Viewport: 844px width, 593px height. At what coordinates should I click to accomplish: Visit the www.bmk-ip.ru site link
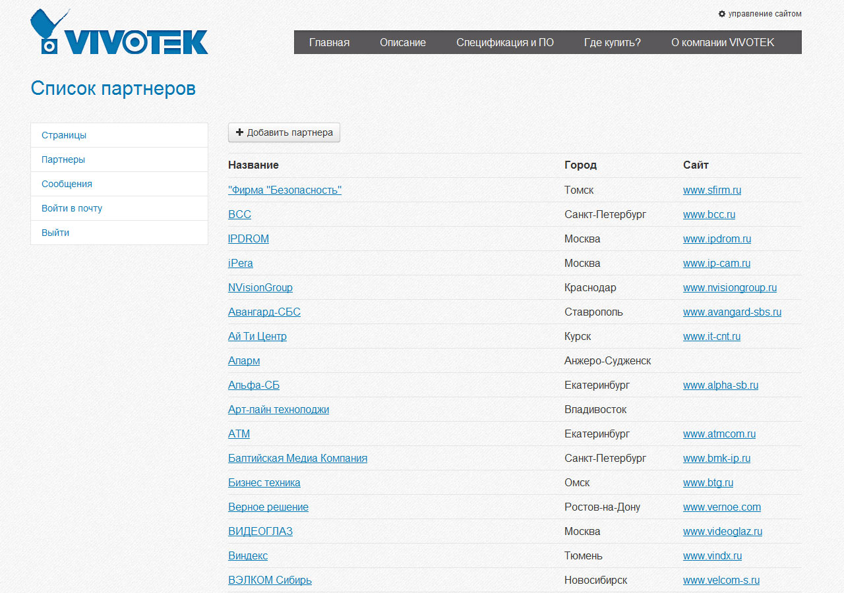click(717, 458)
